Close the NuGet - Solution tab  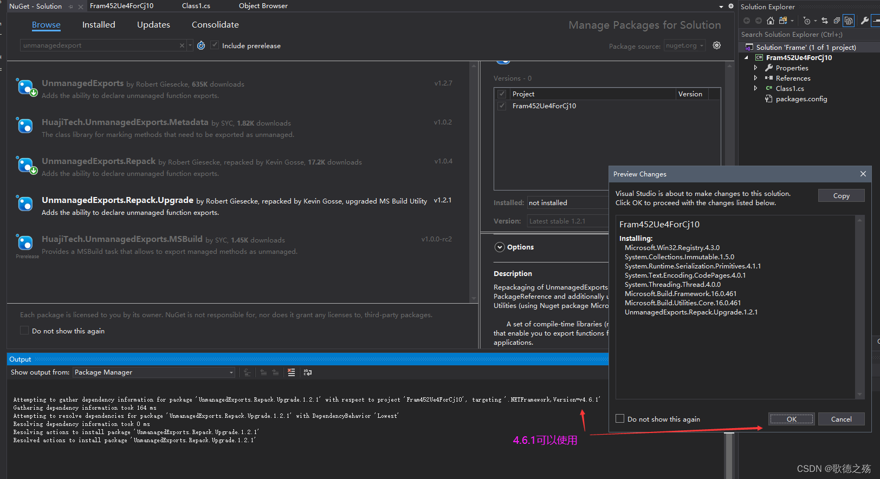[x=81, y=6]
